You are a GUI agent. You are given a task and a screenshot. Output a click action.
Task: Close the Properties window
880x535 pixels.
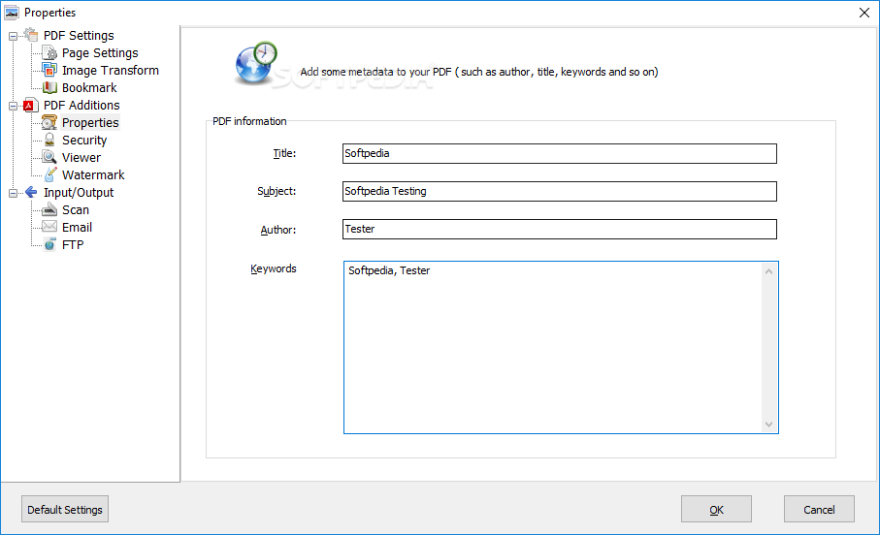click(x=864, y=13)
